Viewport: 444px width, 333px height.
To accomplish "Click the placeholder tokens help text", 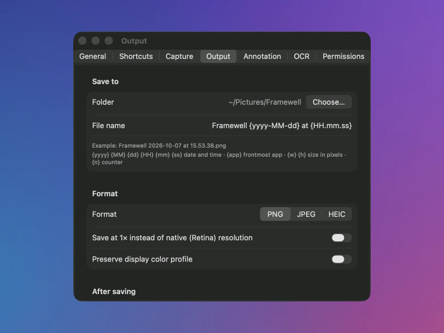I will (x=219, y=158).
